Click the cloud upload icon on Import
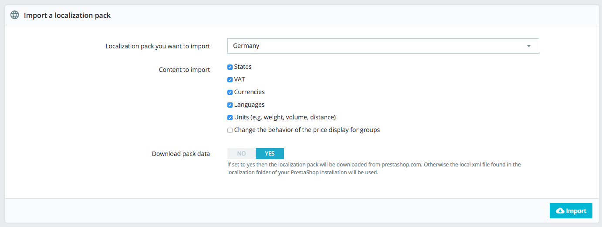The width and height of the screenshot is (602, 227). 560,211
